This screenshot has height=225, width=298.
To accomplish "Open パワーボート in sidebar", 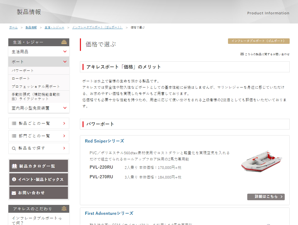I will tap(39, 70).
